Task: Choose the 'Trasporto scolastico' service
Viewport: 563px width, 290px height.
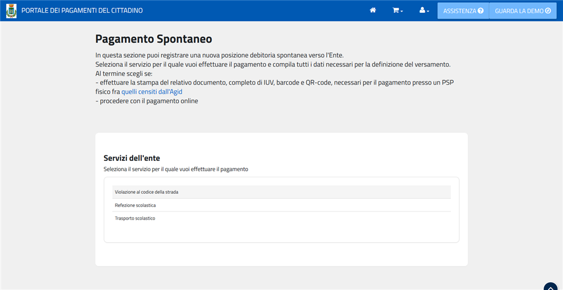Action: tap(135, 218)
